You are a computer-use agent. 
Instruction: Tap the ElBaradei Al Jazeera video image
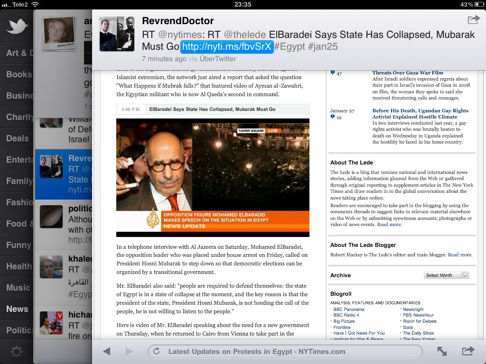coord(213,178)
